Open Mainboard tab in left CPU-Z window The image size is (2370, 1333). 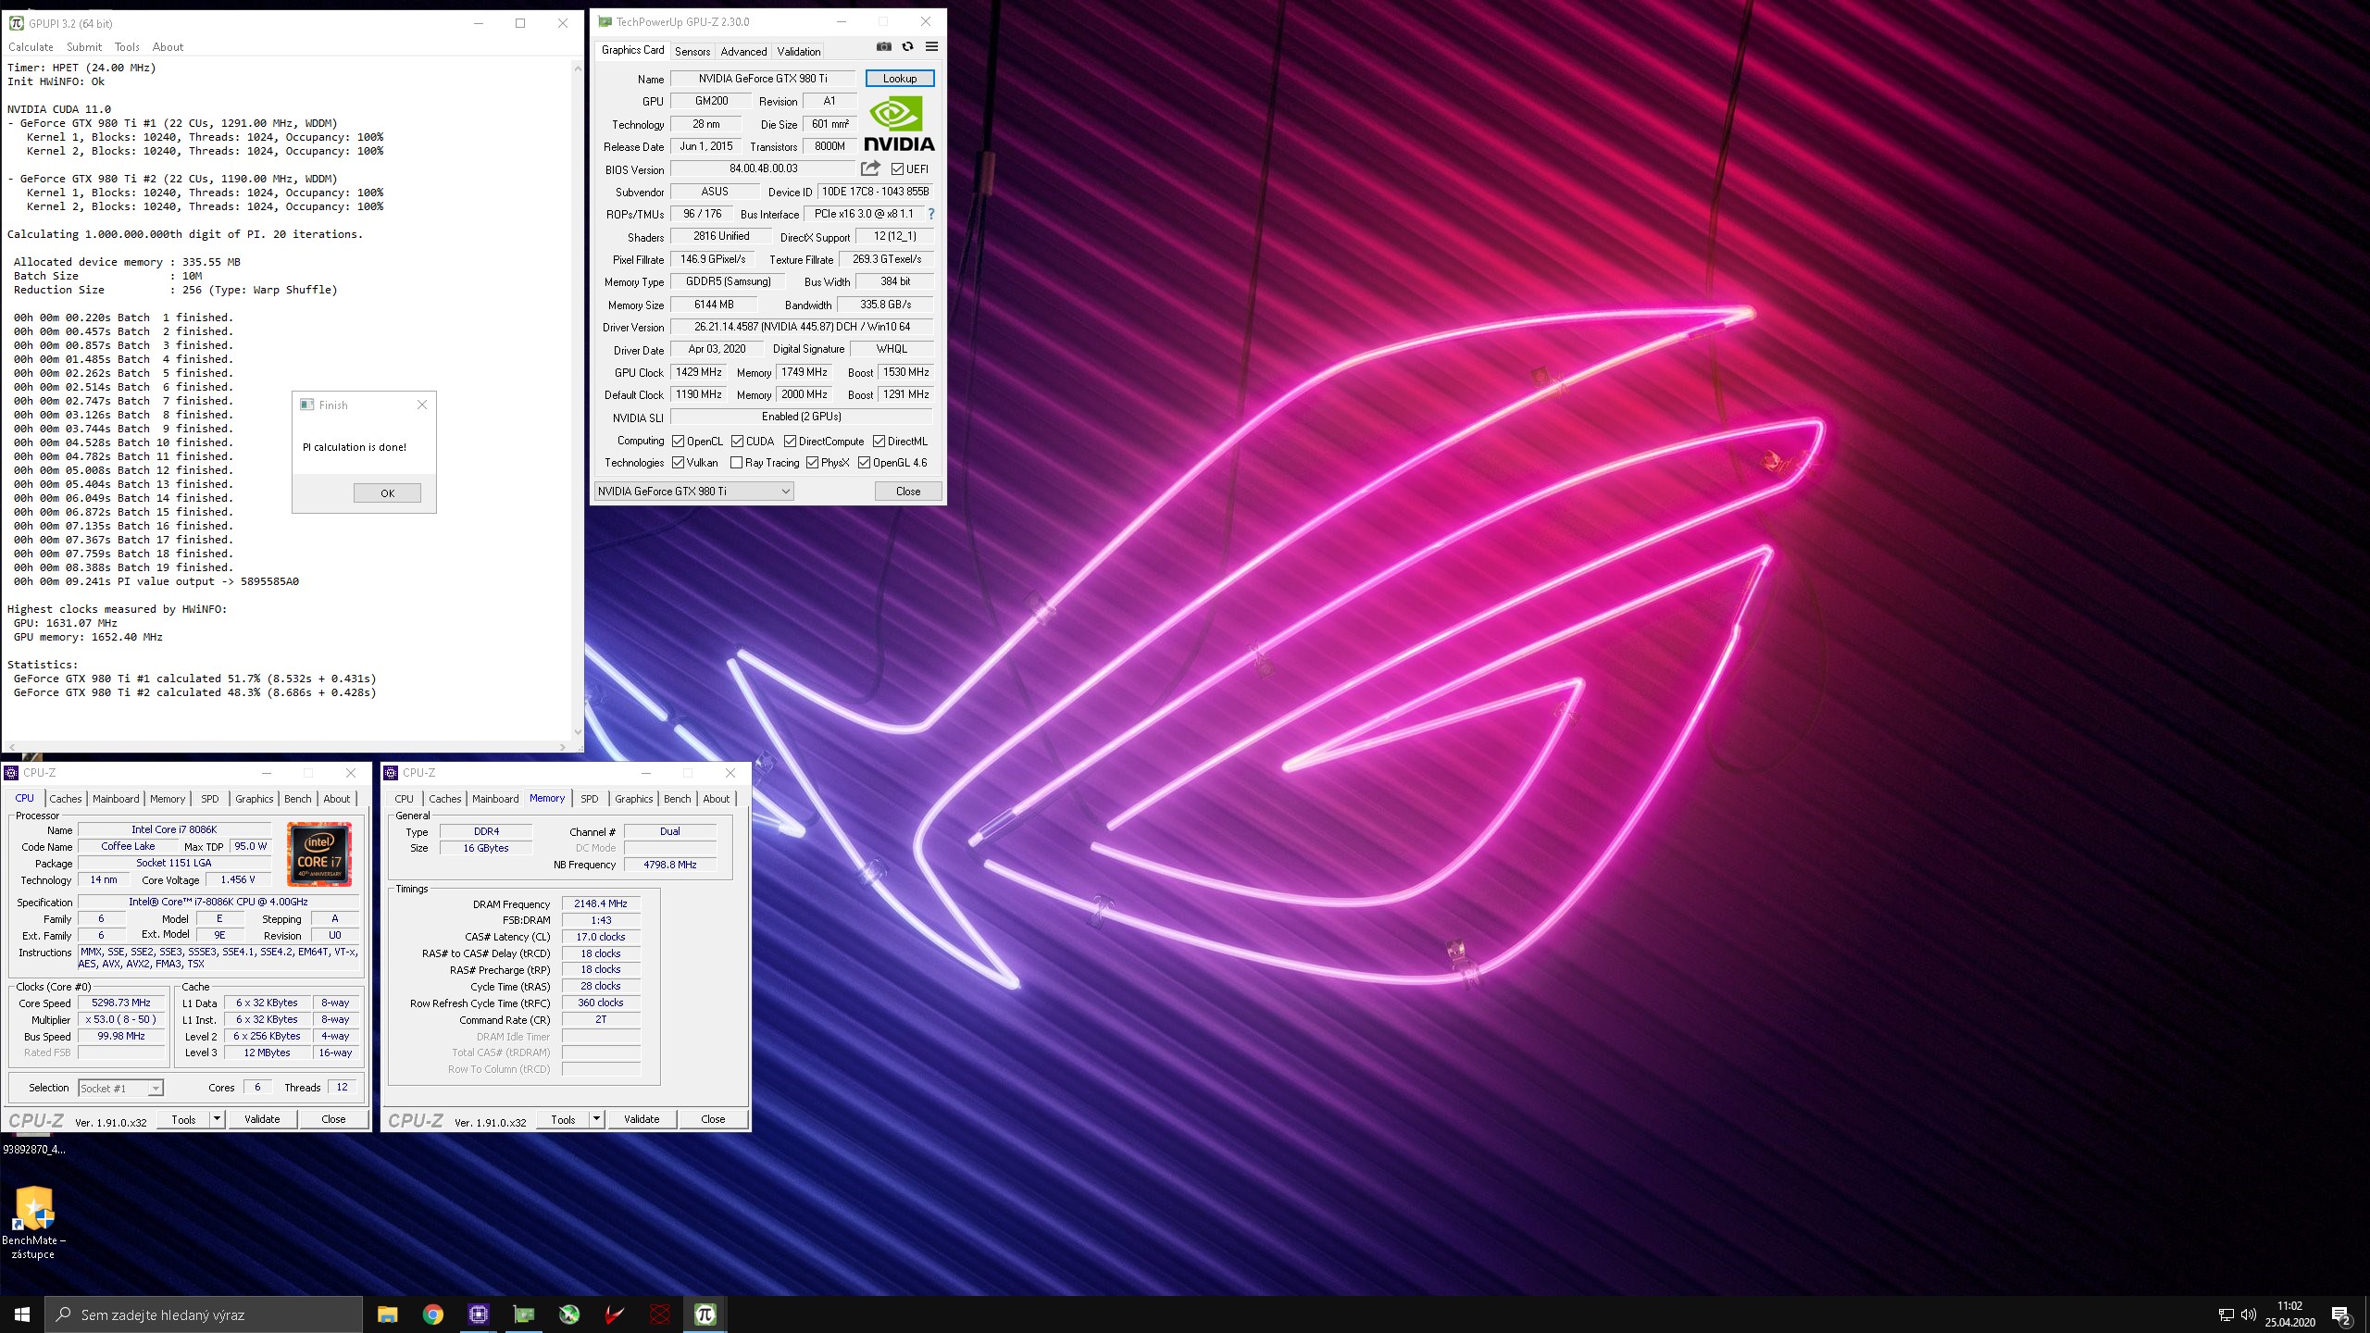116,799
